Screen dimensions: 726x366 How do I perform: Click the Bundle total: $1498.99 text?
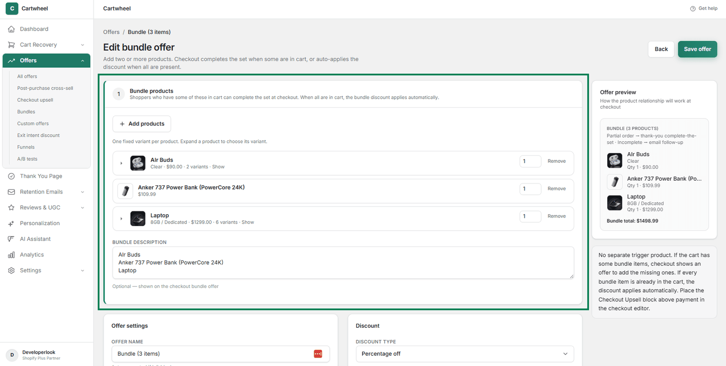[632, 221]
